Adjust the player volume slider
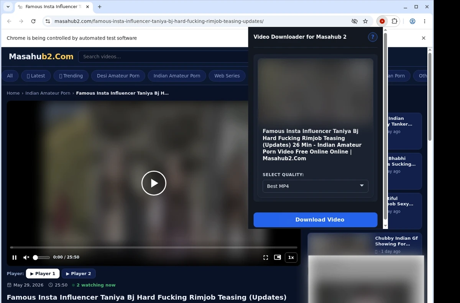 pyautogui.click(x=41, y=258)
